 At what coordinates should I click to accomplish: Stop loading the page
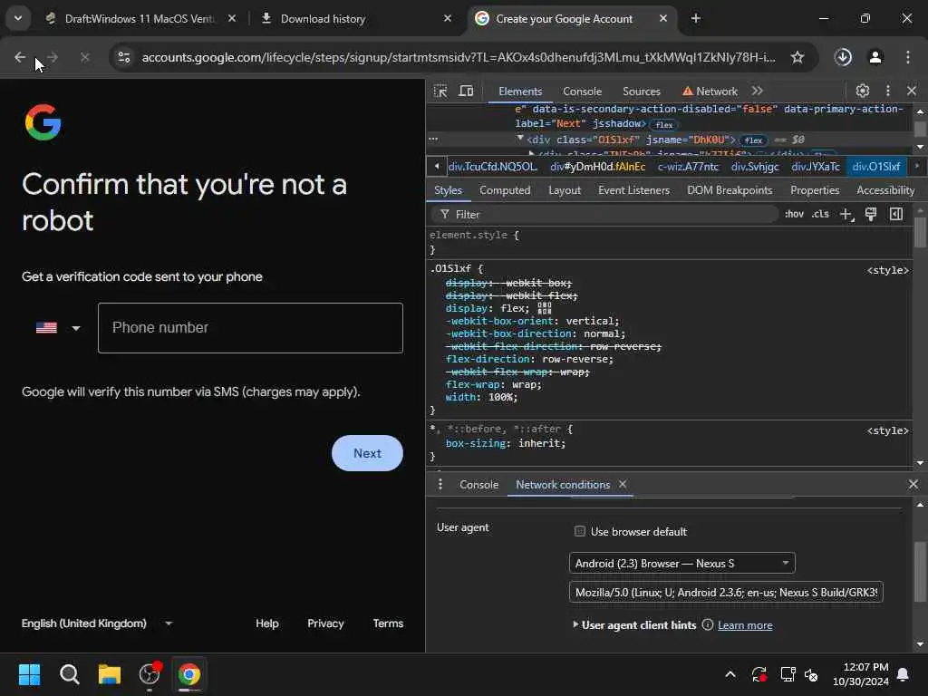84,57
